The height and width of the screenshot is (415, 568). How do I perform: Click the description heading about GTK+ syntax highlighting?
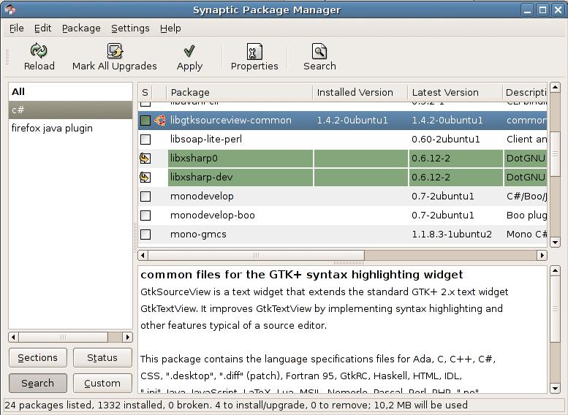tap(301, 275)
